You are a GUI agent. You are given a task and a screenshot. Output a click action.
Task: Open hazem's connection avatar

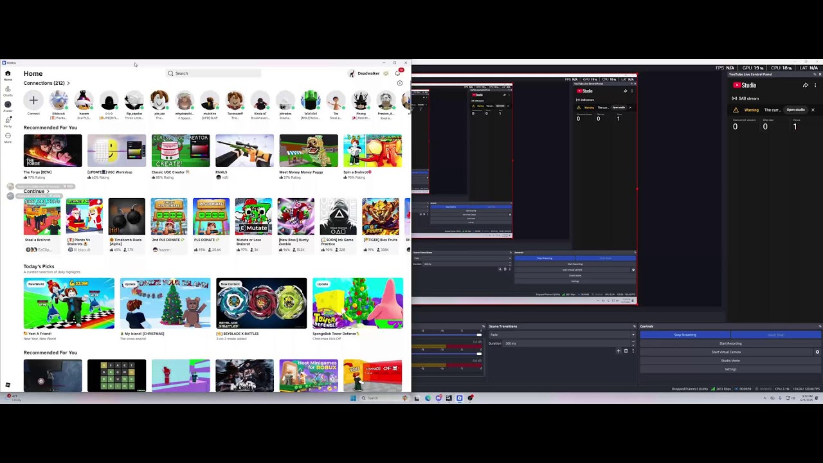point(84,100)
